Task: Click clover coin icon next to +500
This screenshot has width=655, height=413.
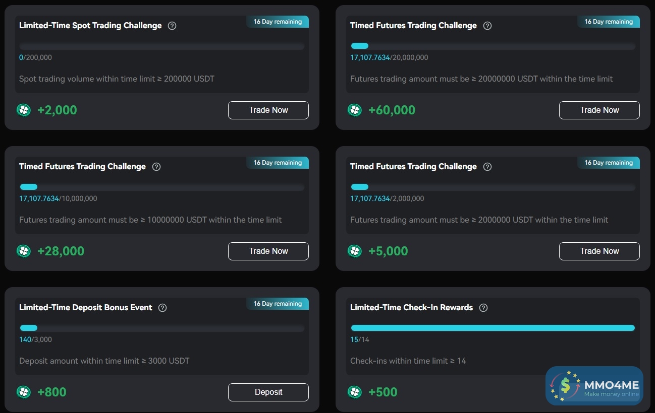Action: click(x=355, y=392)
